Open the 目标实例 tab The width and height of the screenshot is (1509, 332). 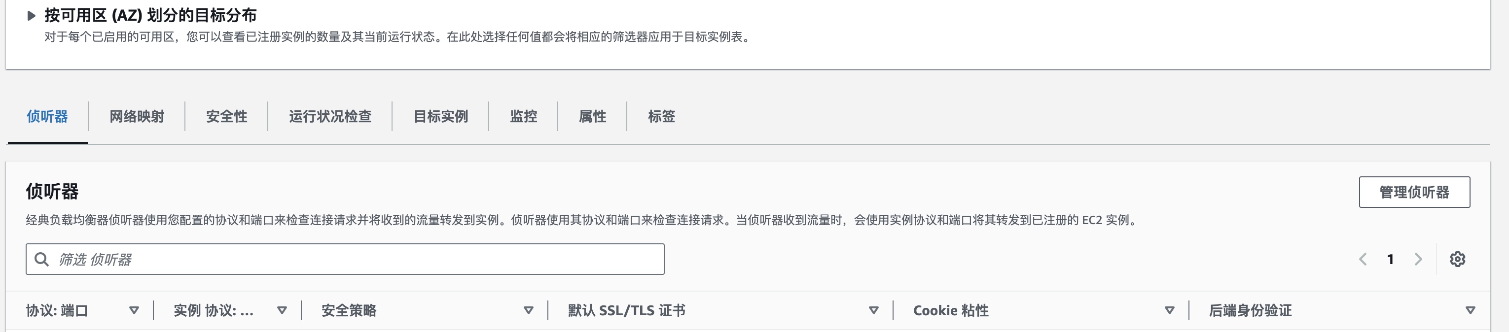tap(440, 117)
